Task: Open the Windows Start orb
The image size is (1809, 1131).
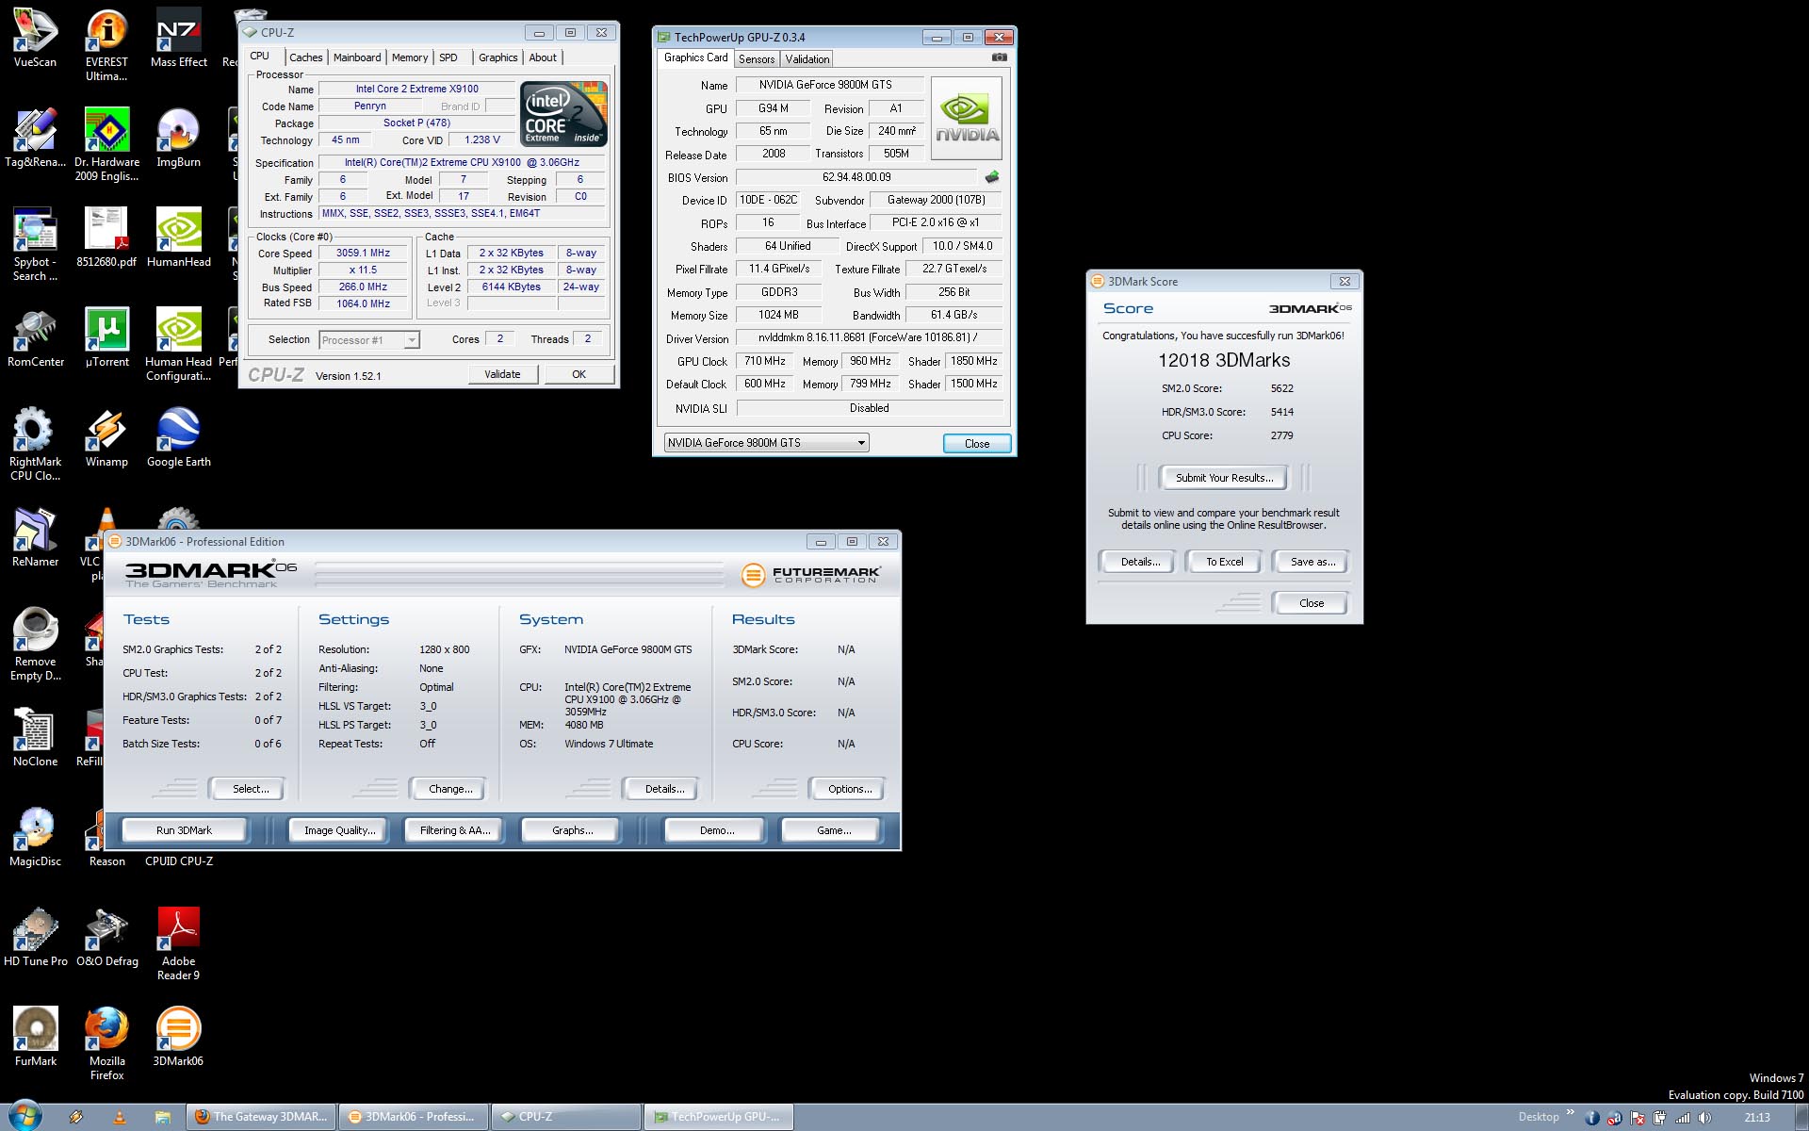Action: click(25, 1116)
